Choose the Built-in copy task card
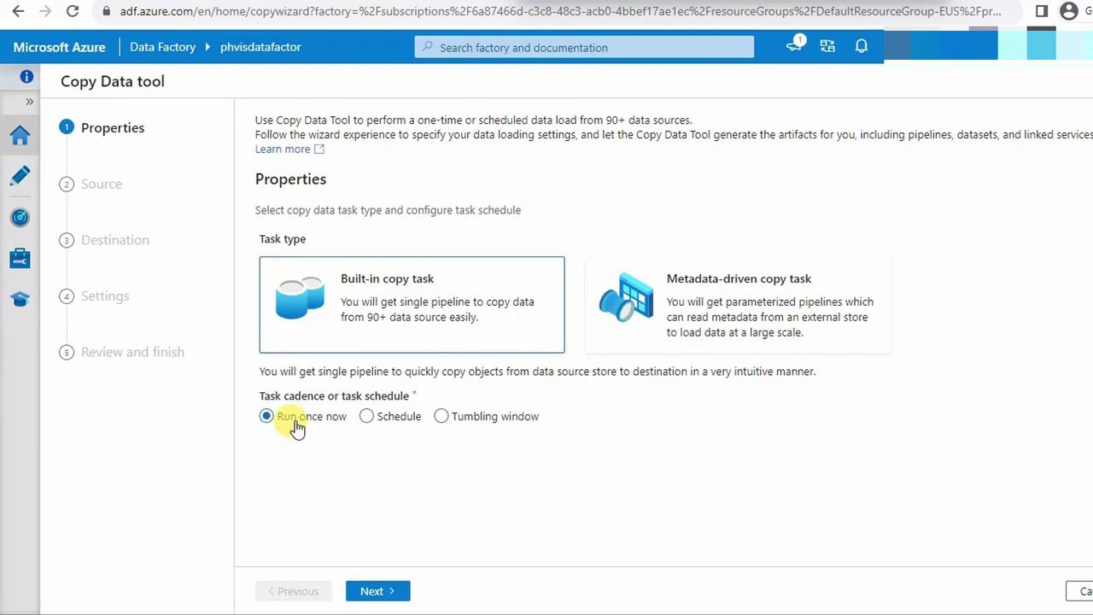 tap(412, 305)
